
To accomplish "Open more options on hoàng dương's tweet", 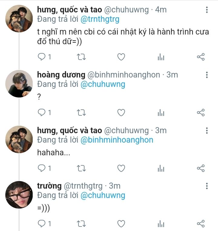I will click(207, 75).
